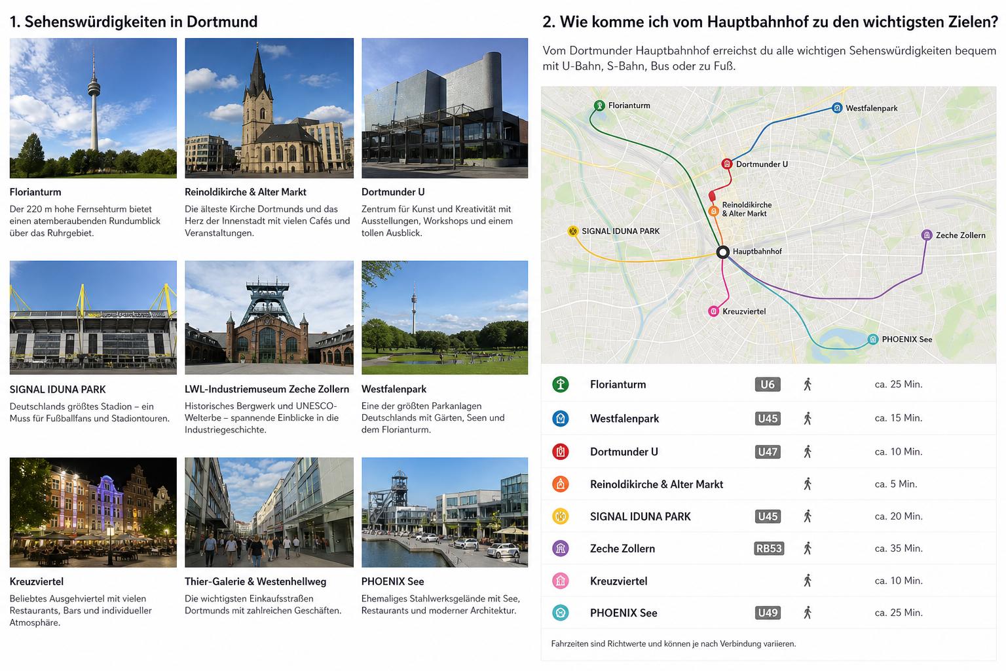Click the red Dortmunder U list icon

click(x=561, y=451)
